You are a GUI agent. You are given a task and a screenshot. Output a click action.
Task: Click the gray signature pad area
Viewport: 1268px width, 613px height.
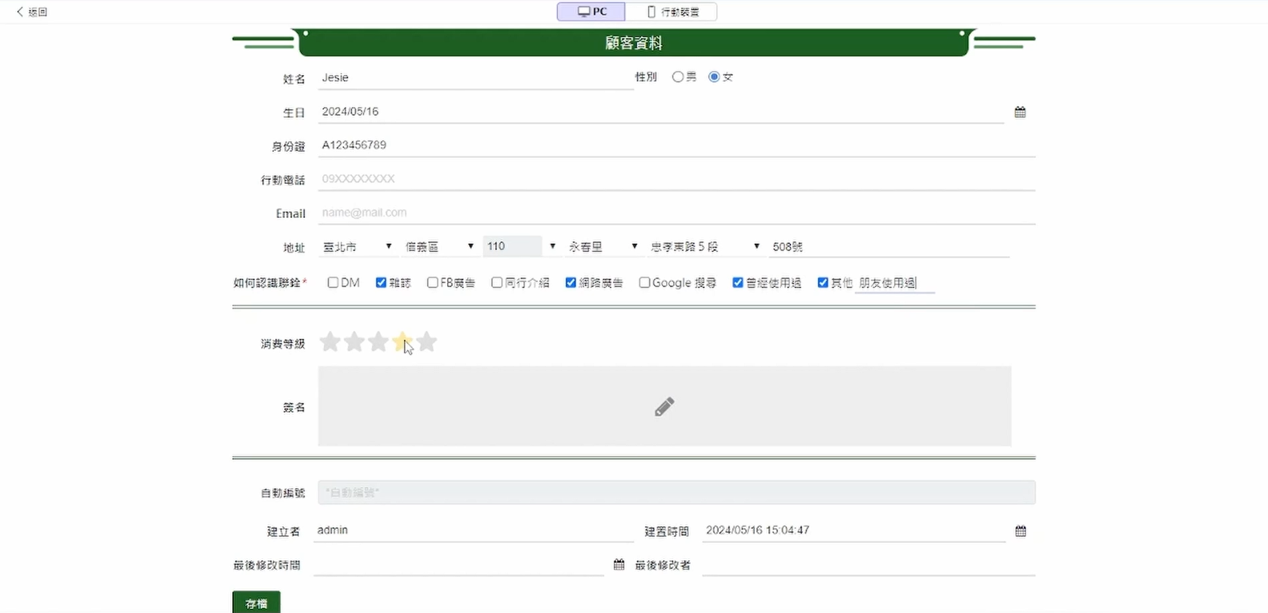coord(665,406)
